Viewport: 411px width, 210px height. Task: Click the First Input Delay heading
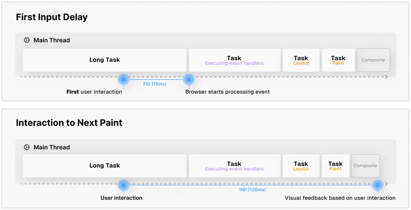52,17
